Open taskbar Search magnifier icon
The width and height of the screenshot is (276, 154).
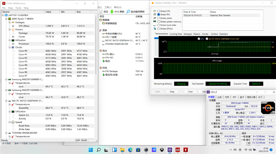pyautogui.click(x=99, y=150)
